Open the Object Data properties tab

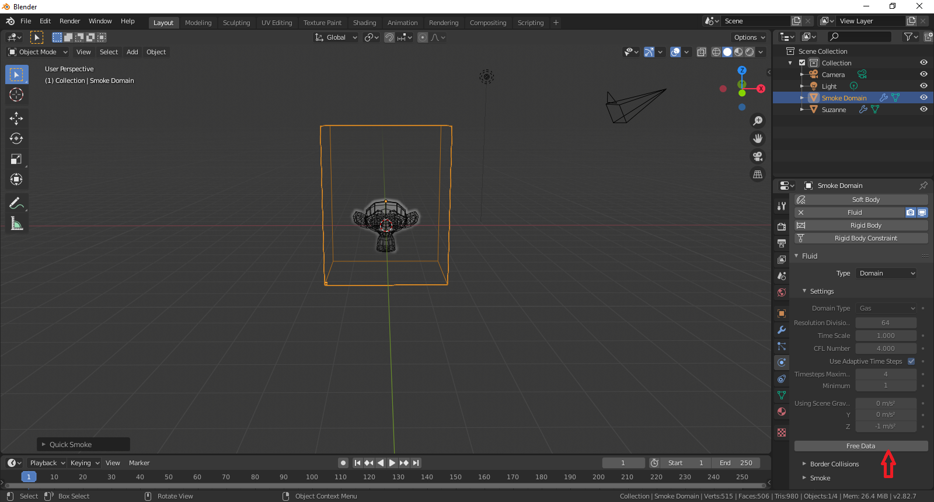click(782, 395)
